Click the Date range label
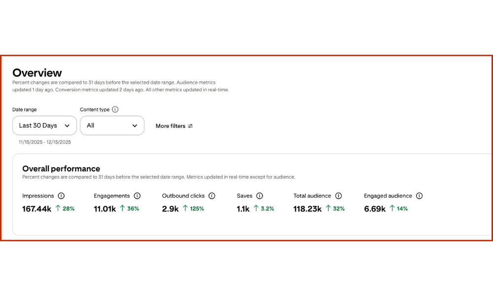The image size is (493, 296). (25, 110)
